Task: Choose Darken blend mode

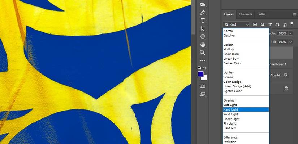Action: pos(246,45)
